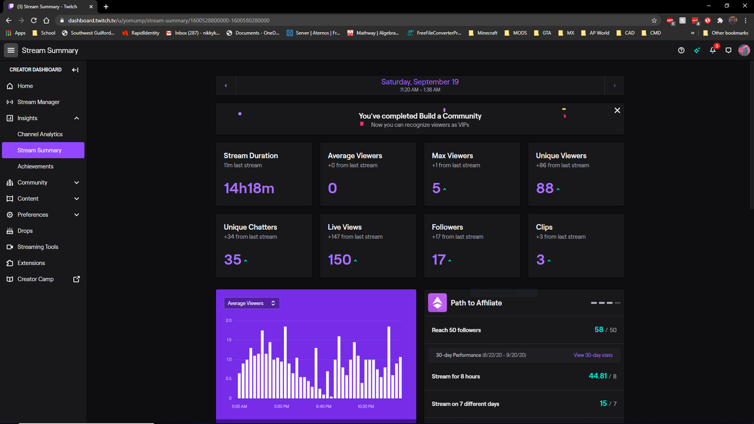Open Chrome extensions puzzle icon

720,20
